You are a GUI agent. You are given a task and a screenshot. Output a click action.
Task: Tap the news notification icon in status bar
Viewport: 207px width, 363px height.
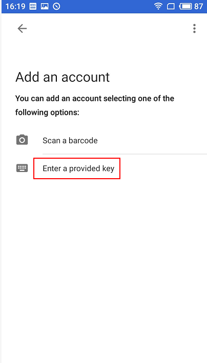coord(33,6)
